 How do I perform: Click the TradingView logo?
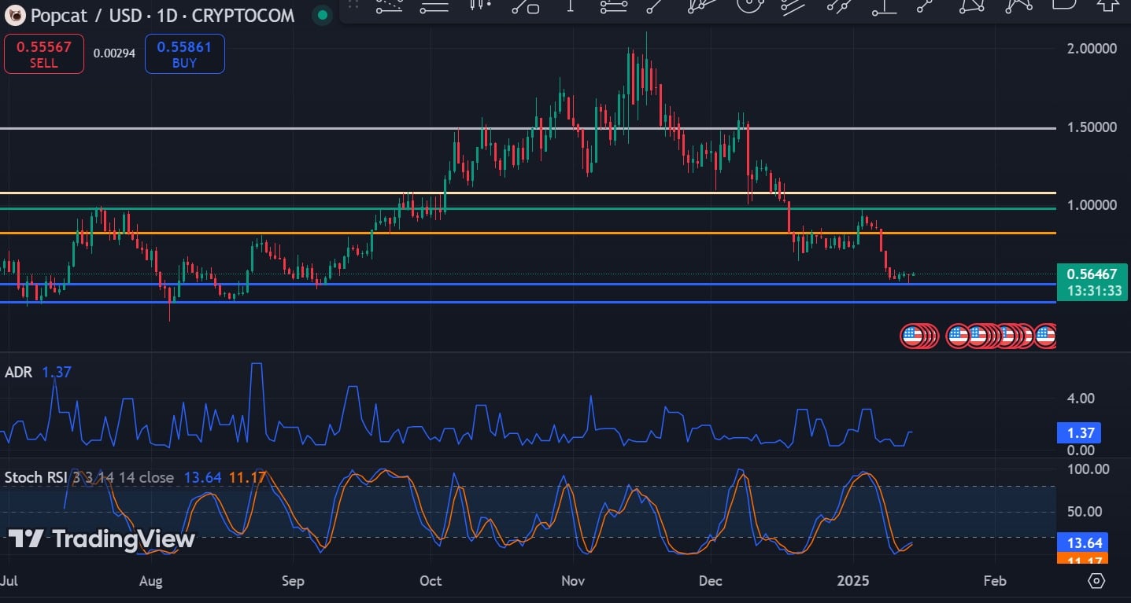[101, 539]
